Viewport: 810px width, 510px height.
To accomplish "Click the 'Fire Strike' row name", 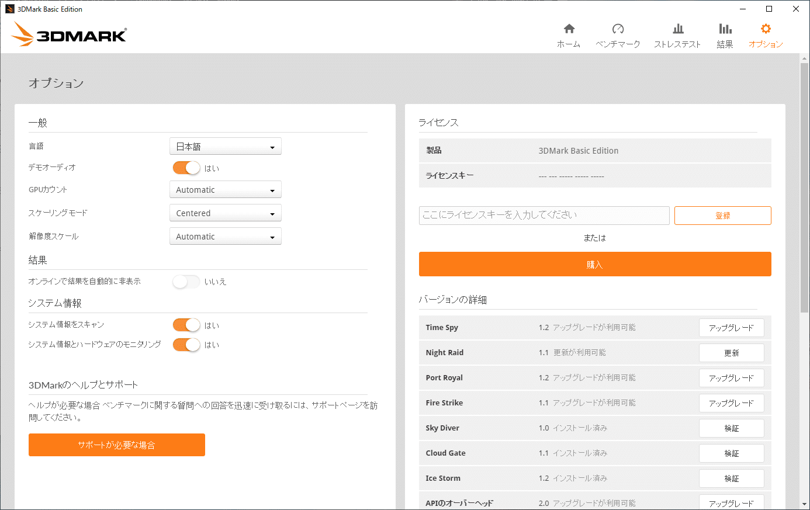I will [x=444, y=403].
